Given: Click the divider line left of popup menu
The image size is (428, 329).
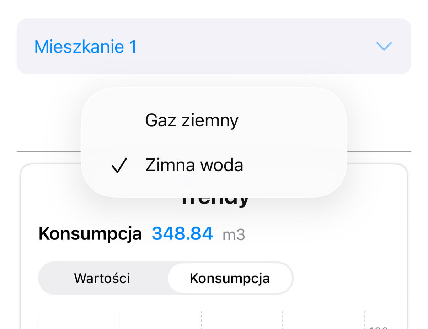Looking at the screenshot, I should click(x=49, y=151).
